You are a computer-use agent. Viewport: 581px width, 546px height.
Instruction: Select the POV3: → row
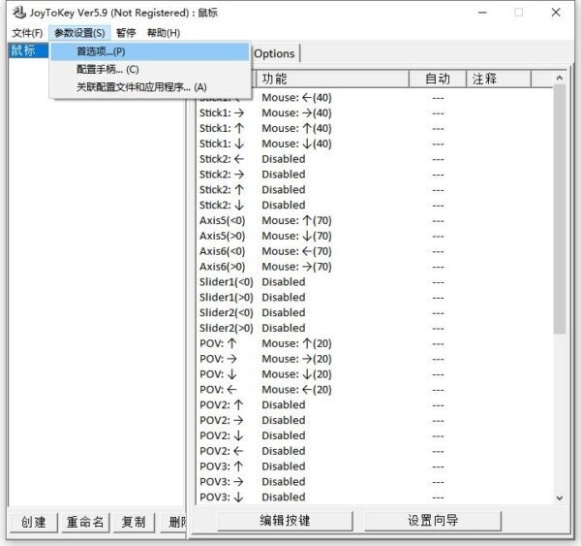374,482
